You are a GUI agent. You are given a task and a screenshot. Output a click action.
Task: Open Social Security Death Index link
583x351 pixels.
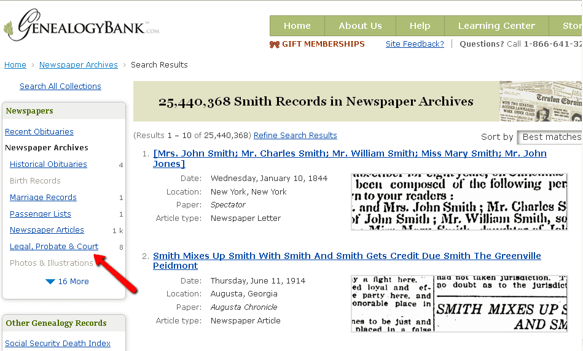[x=58, y=344]
